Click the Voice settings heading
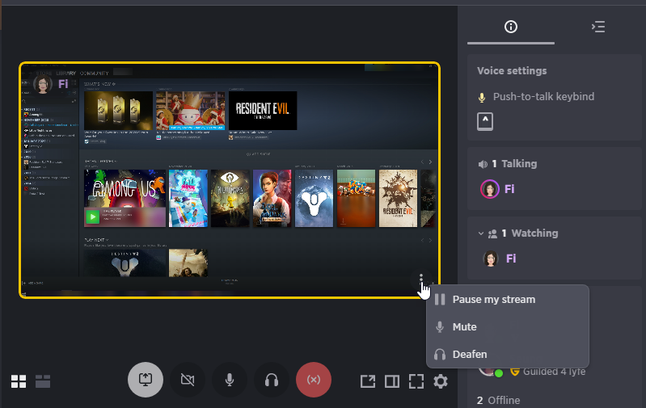Image resolution: width=646 pixels, height=408 pixels. pyautogui.click(x=512, y=71)
